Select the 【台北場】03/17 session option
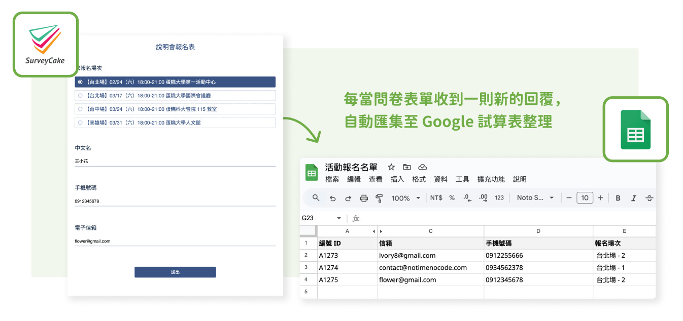Viewport: 683px width, 321px height. click(175, 95)
